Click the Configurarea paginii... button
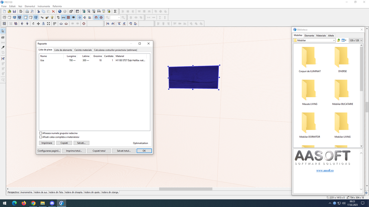Image resolution: width=369 pixels, height=207 pixels. (49, 151)
